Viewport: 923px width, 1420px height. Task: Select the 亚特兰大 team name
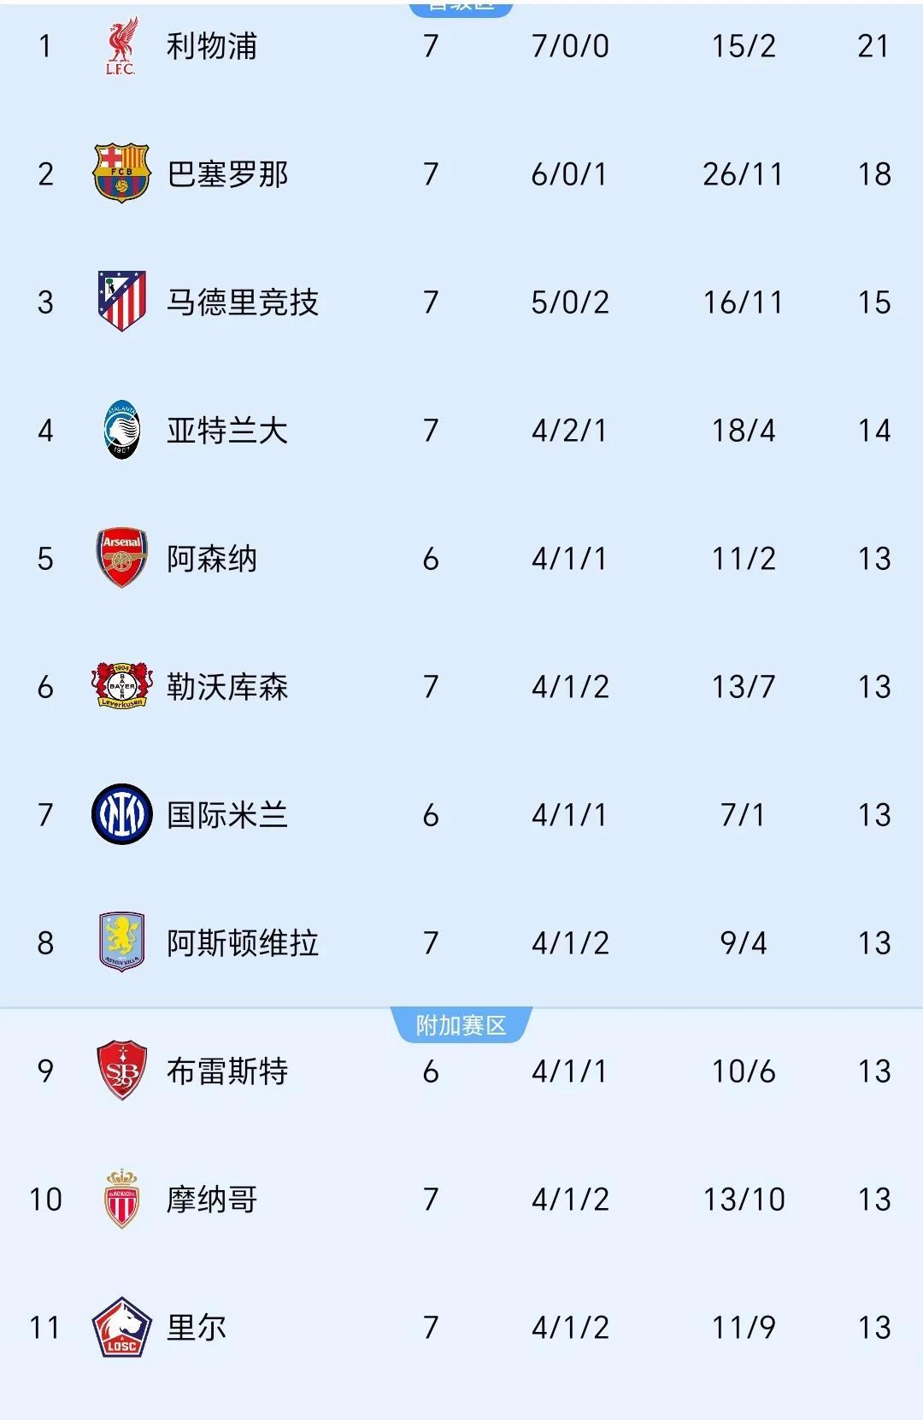tap(226, 430)
